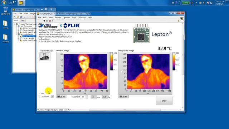Open the View menu of the FLIR_Lepton VI
The image size is (229, 129).
coord(50,18)
